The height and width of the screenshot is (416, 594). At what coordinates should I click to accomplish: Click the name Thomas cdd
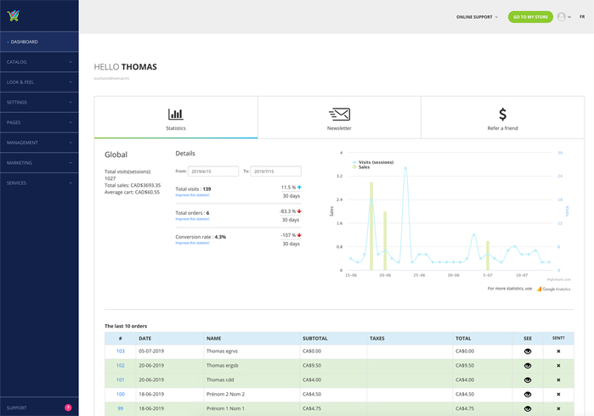pos(220,380)
